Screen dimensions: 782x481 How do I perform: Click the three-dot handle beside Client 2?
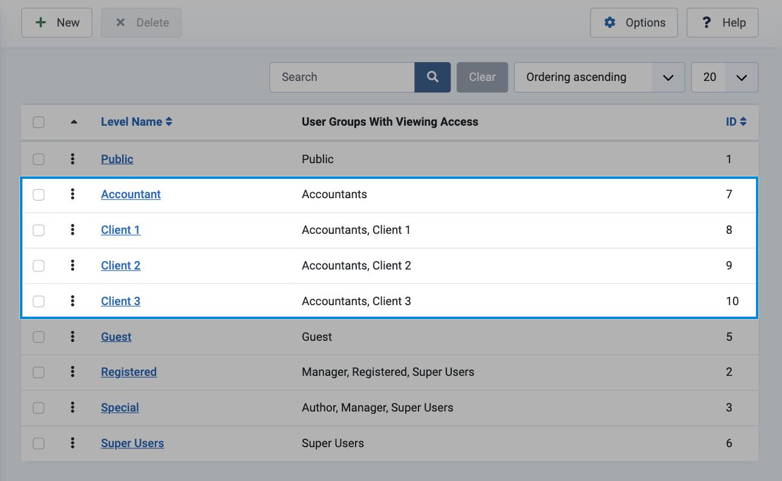[73, 265]
